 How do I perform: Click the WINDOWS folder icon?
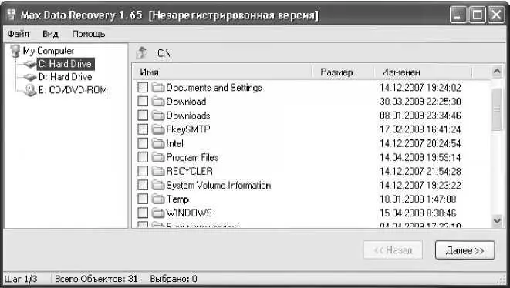(x=158, y=213)
